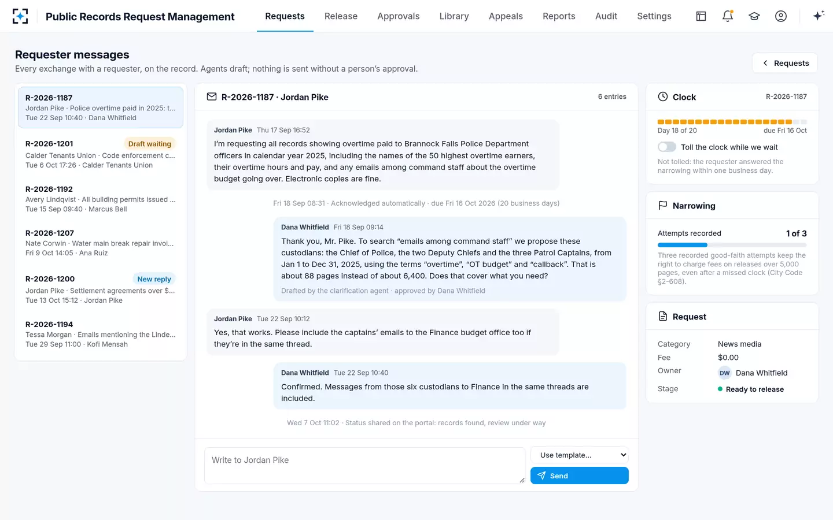
Task: Open the graduation cap training icon
Action: [x=754, y=16]
